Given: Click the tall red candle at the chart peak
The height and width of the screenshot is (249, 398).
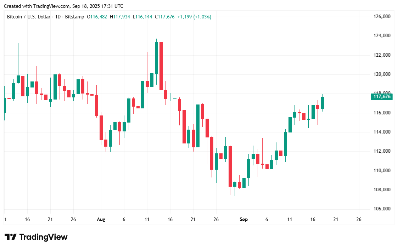Looking at the screenshot, I should pos(161,66).
